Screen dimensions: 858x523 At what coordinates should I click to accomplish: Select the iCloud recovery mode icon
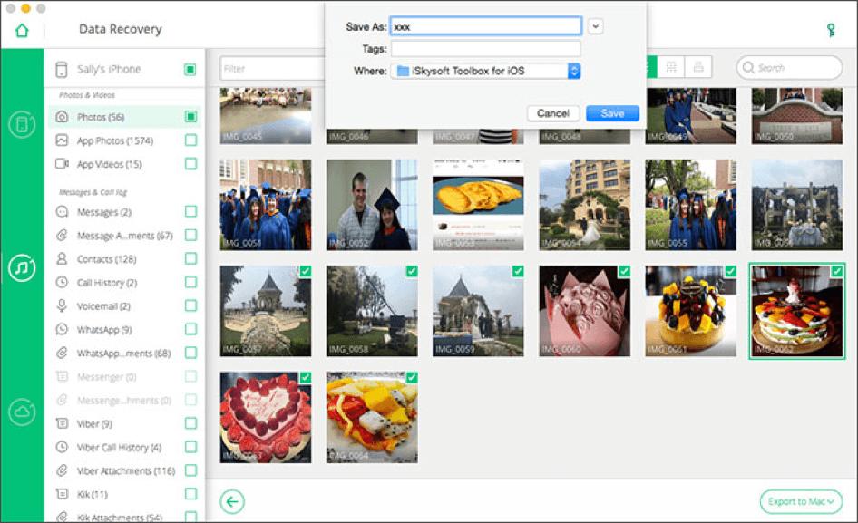tap(20, 412)
